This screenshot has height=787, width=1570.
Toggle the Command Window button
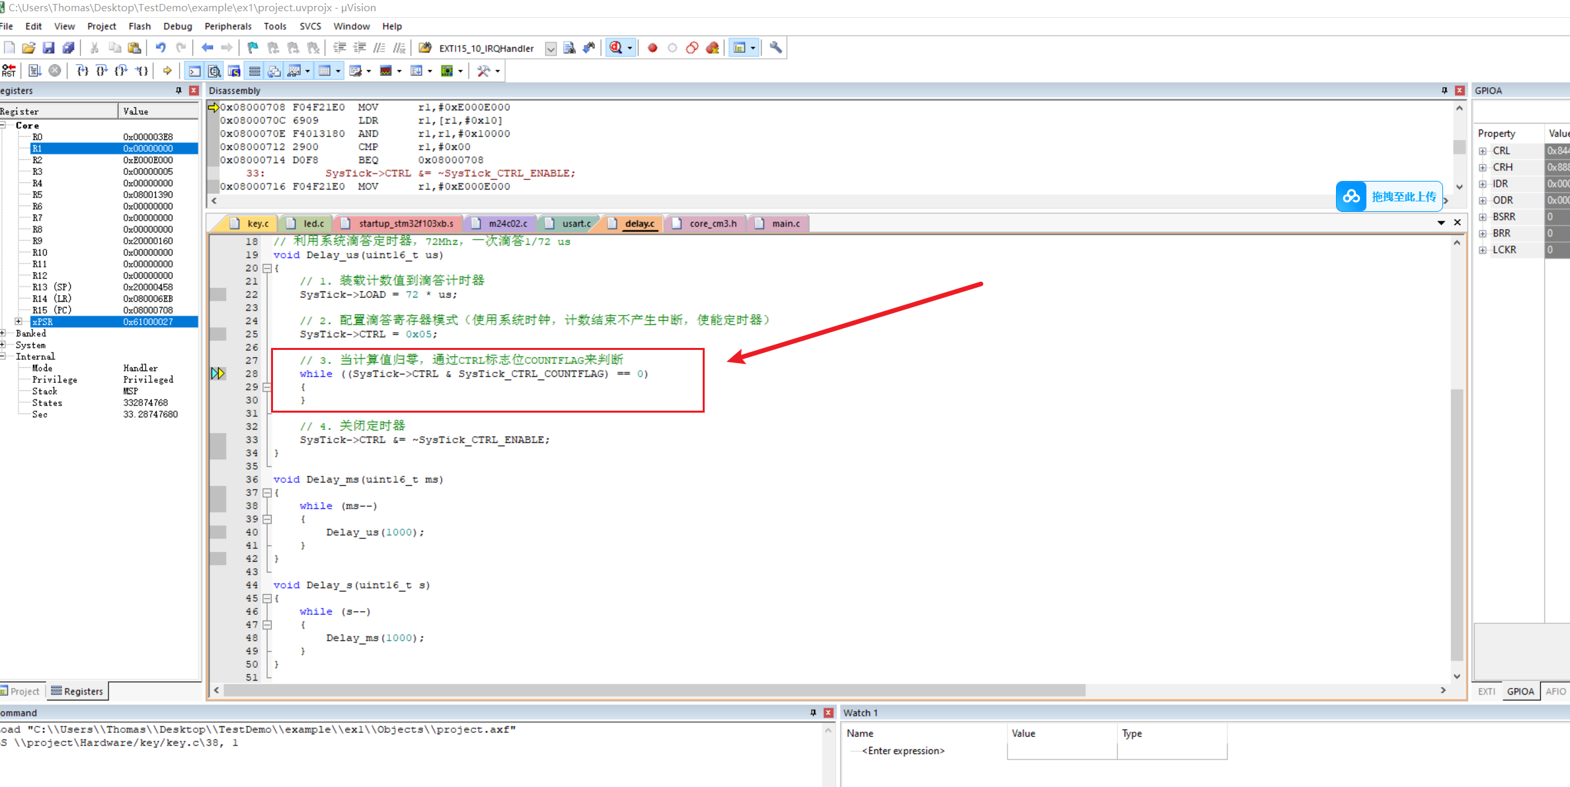(x=194, y=71)
